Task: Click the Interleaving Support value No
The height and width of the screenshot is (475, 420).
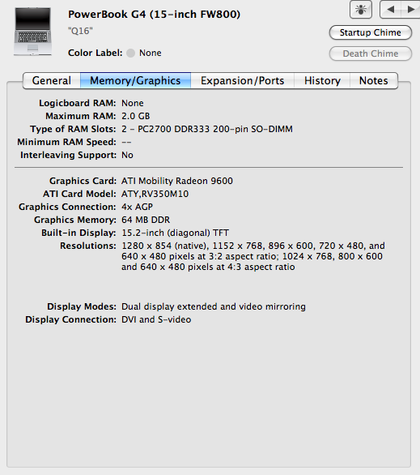Action: coord(127,155)
